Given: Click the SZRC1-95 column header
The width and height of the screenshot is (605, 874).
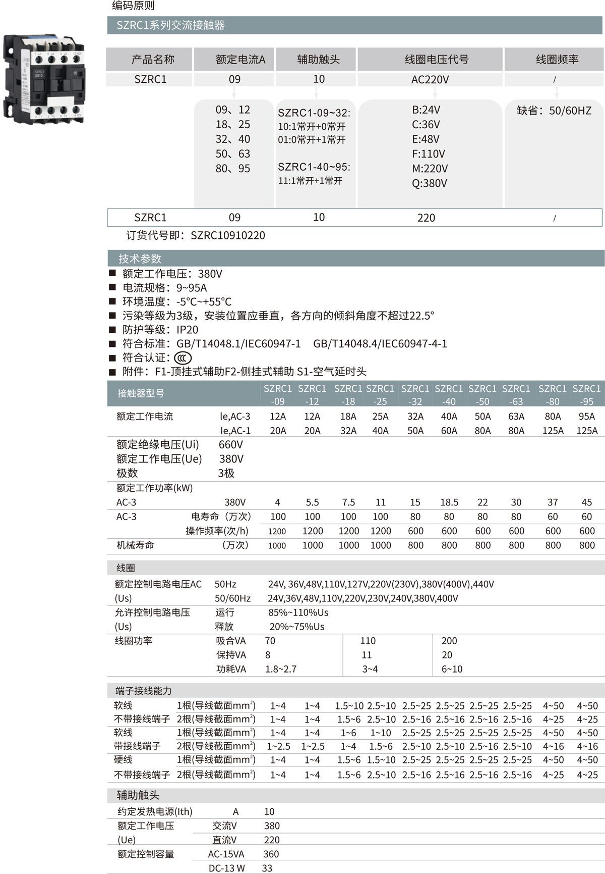Looking at the screenshot, I should click(x=586, y=395).
